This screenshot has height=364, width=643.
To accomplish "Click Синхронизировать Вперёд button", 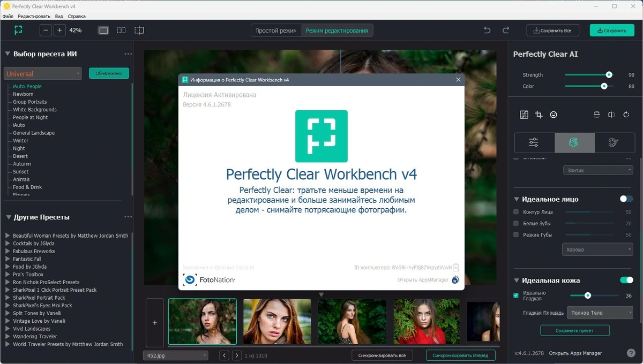I will click(460, 355).
